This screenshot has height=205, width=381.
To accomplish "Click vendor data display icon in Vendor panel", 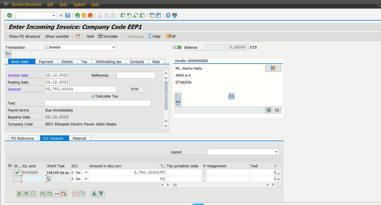I will [x=273, y=68].
